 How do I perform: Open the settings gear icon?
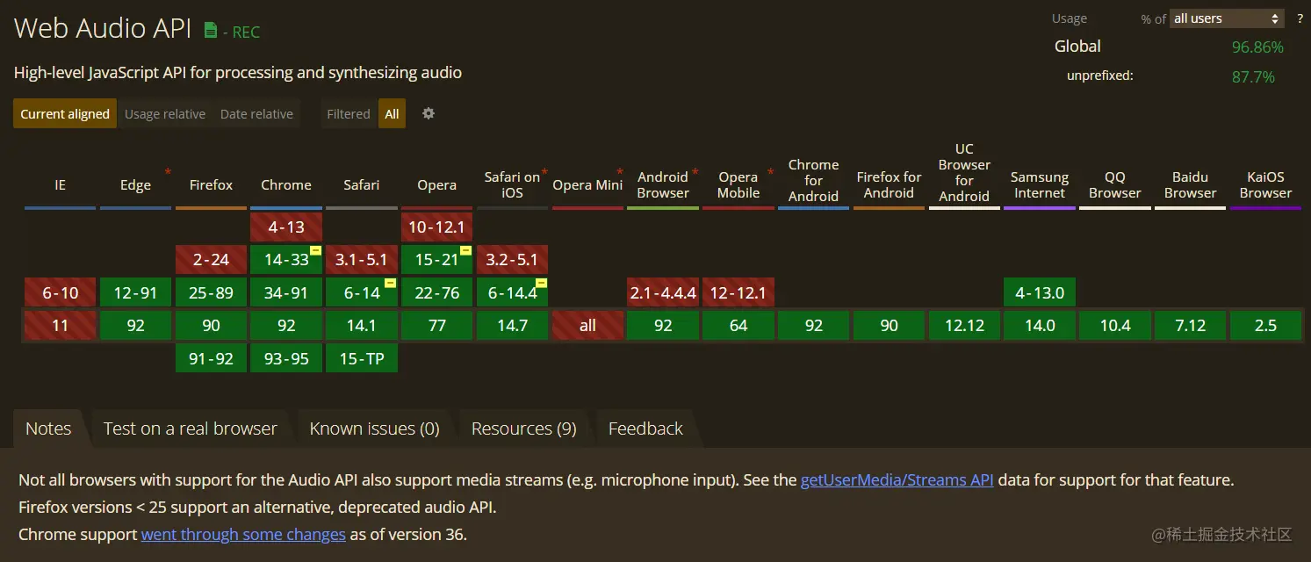[x=429, y=113]
